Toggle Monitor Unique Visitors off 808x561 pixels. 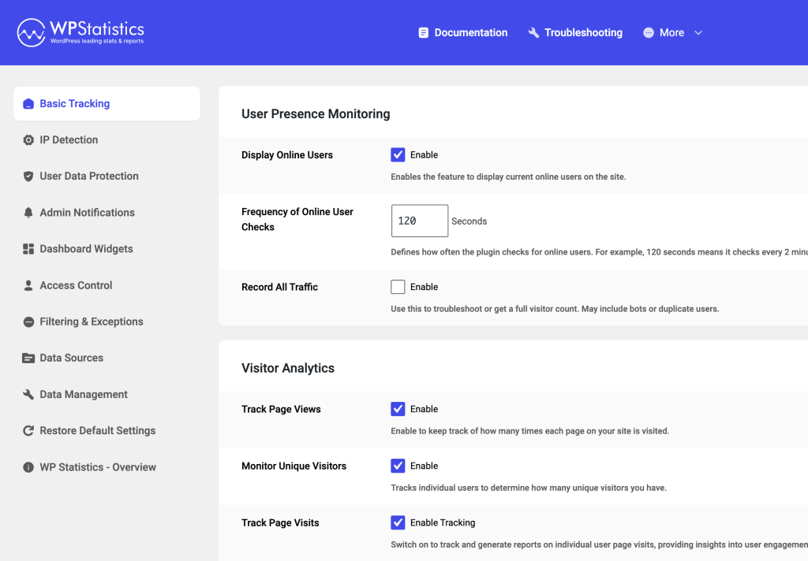pyautogui.click(x=398, y=466)
